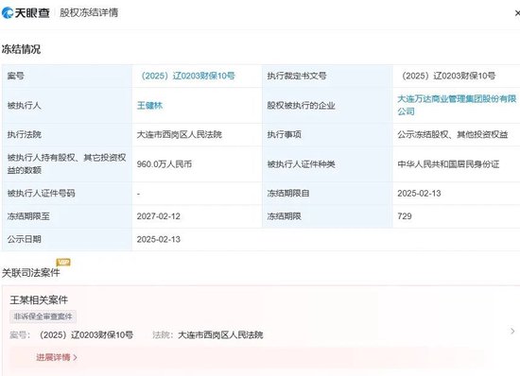Select the 冻结情况 heading

click(x=21, y=49)
